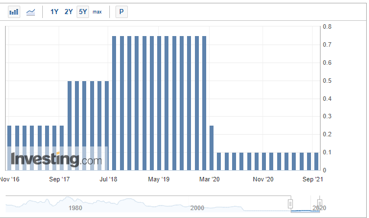
Task: Select the 1Y time range
Action: (x=54, y=12)
